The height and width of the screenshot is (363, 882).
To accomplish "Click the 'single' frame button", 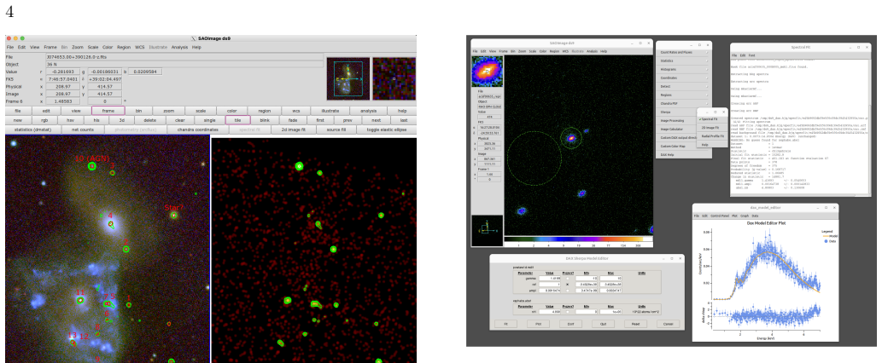I will pyautogui.click(x=210, y=120).
